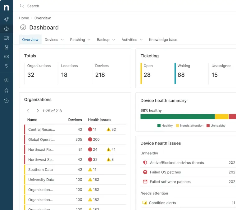The image size is (236, 210).
Task: Click the 1-25 of 218 pagination text
Action: (52, 111)
